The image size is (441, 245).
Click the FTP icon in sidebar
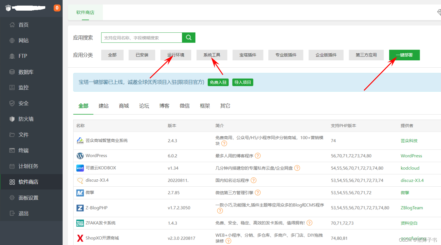[12, 56]
